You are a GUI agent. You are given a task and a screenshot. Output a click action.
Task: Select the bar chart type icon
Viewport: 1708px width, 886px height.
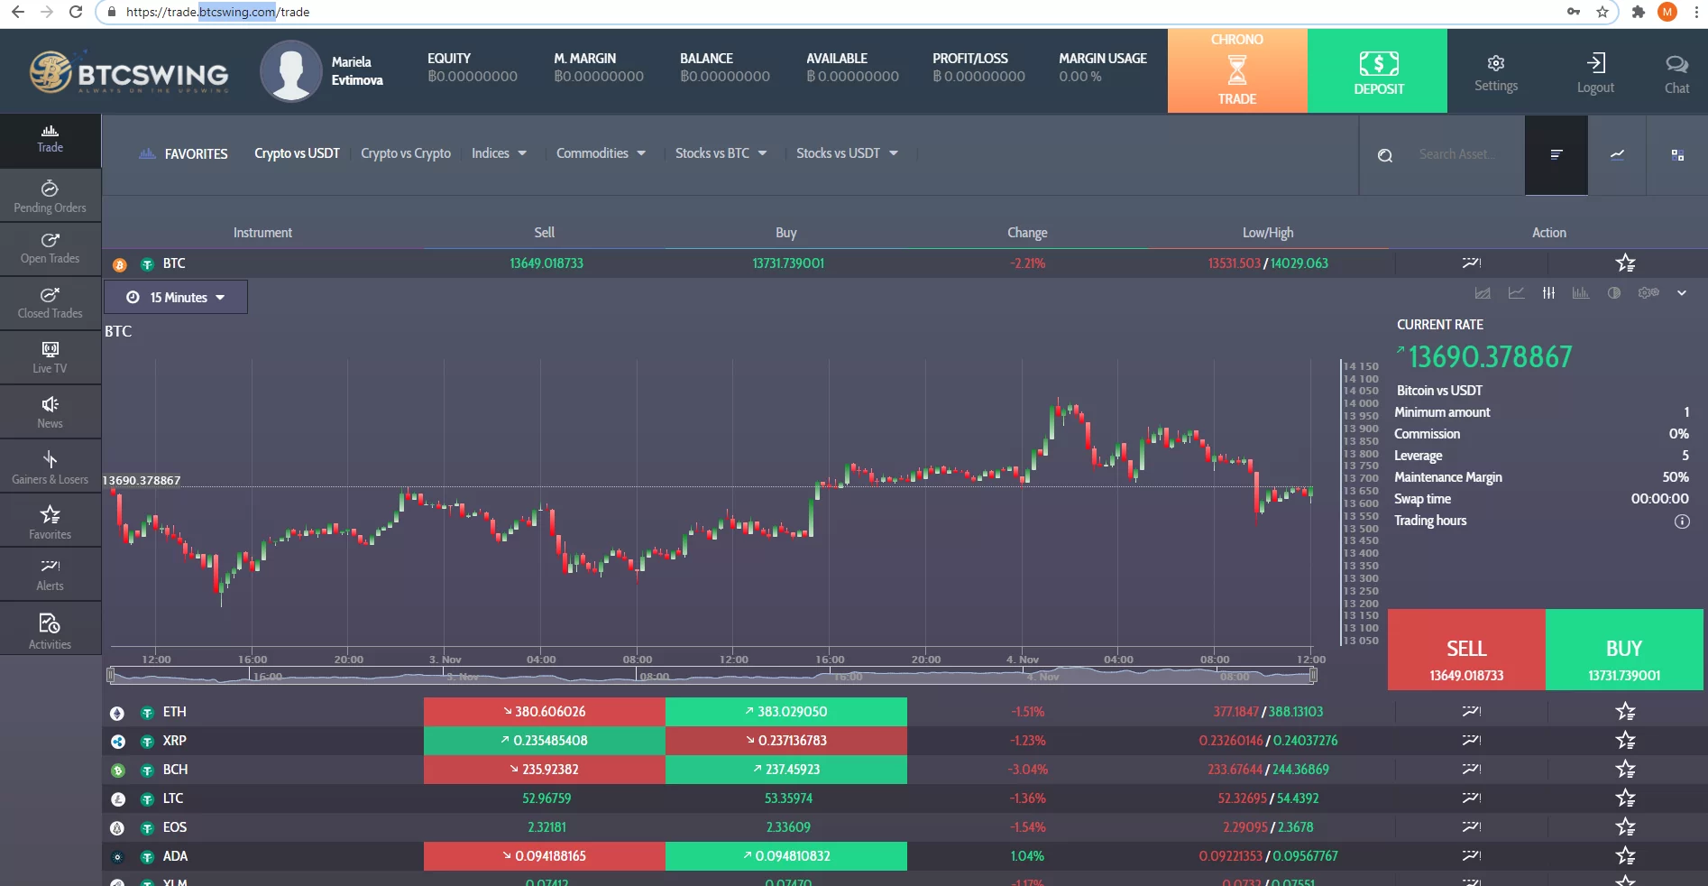[1581, 293]
